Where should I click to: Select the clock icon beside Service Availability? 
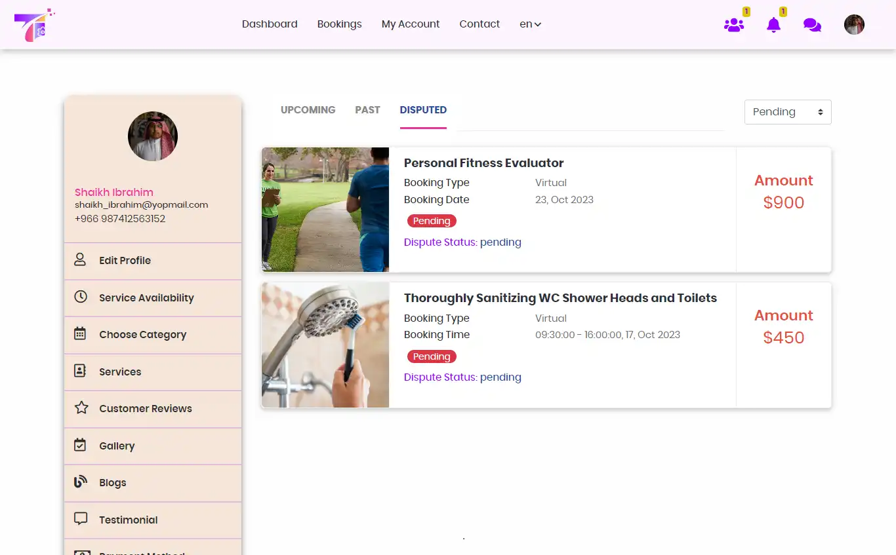click(x=80, y=297)
